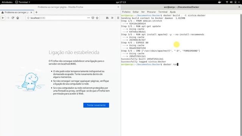Click the 'Tentar novamente' button
Viewport: 242px width, 136px height.
tap(96, 105)
